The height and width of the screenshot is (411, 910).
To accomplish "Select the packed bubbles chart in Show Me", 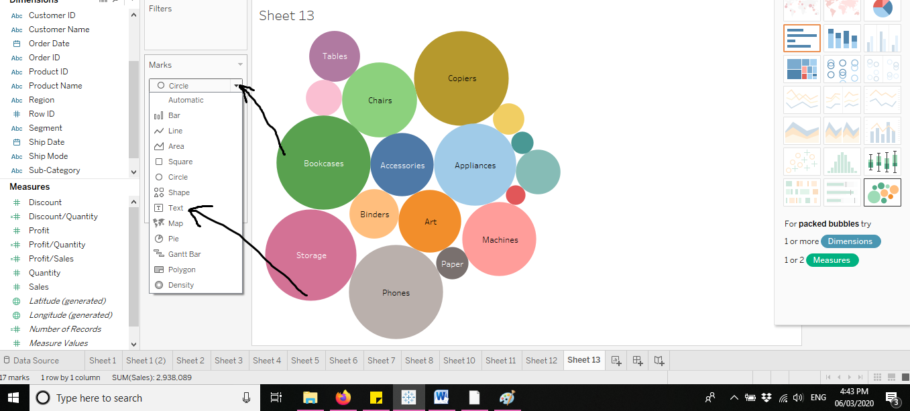I will tap(883, 192).
